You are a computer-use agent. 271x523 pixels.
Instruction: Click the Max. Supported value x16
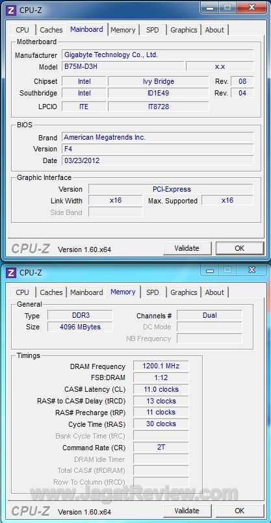227,201
